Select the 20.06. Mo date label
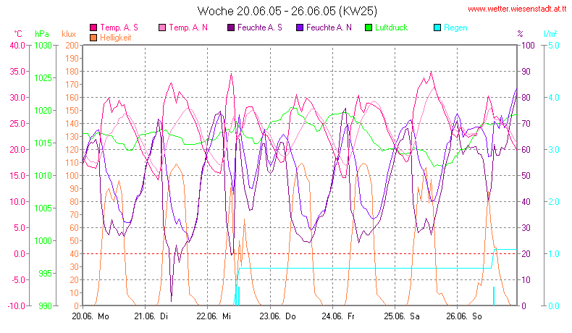Viewport: 572px width, 333px height. [x=91, y=316]
